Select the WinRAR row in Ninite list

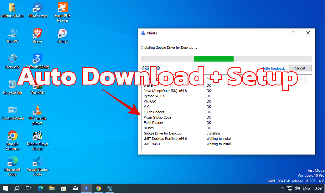227,101
